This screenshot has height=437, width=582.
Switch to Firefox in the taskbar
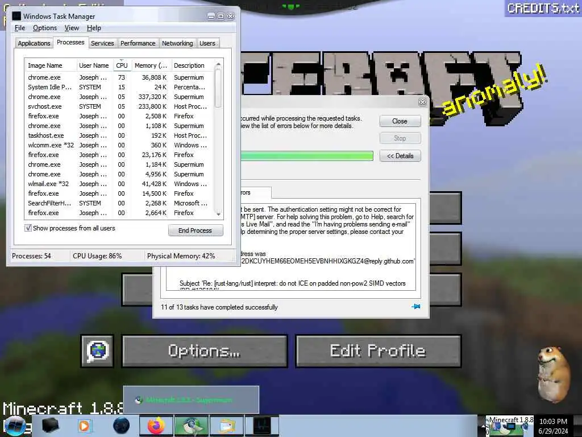(156, 426)
